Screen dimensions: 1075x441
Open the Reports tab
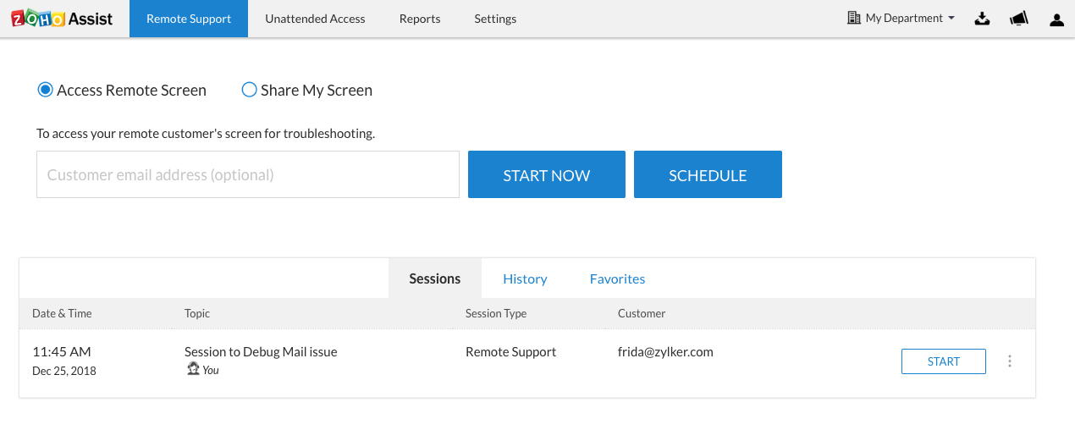pyautogui.click(x=420, y=19)
